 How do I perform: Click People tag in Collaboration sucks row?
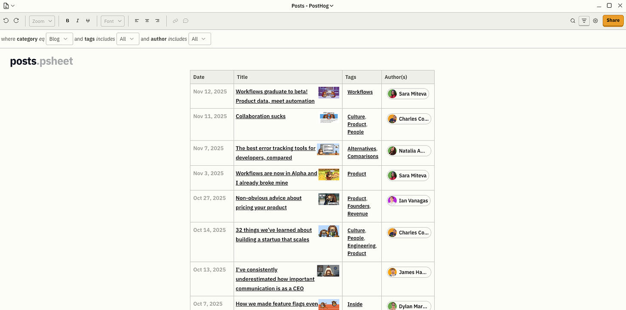pyautogui.click(x=356, y=132)
